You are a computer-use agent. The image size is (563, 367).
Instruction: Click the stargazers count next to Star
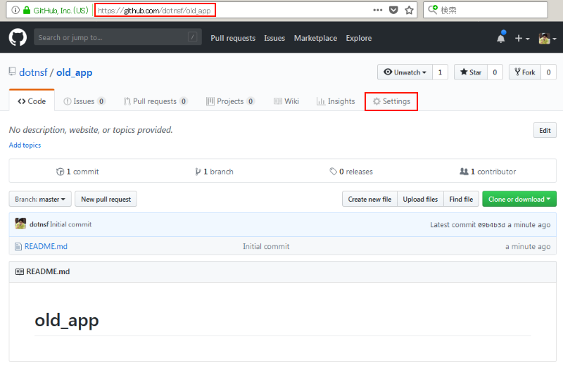495,72
